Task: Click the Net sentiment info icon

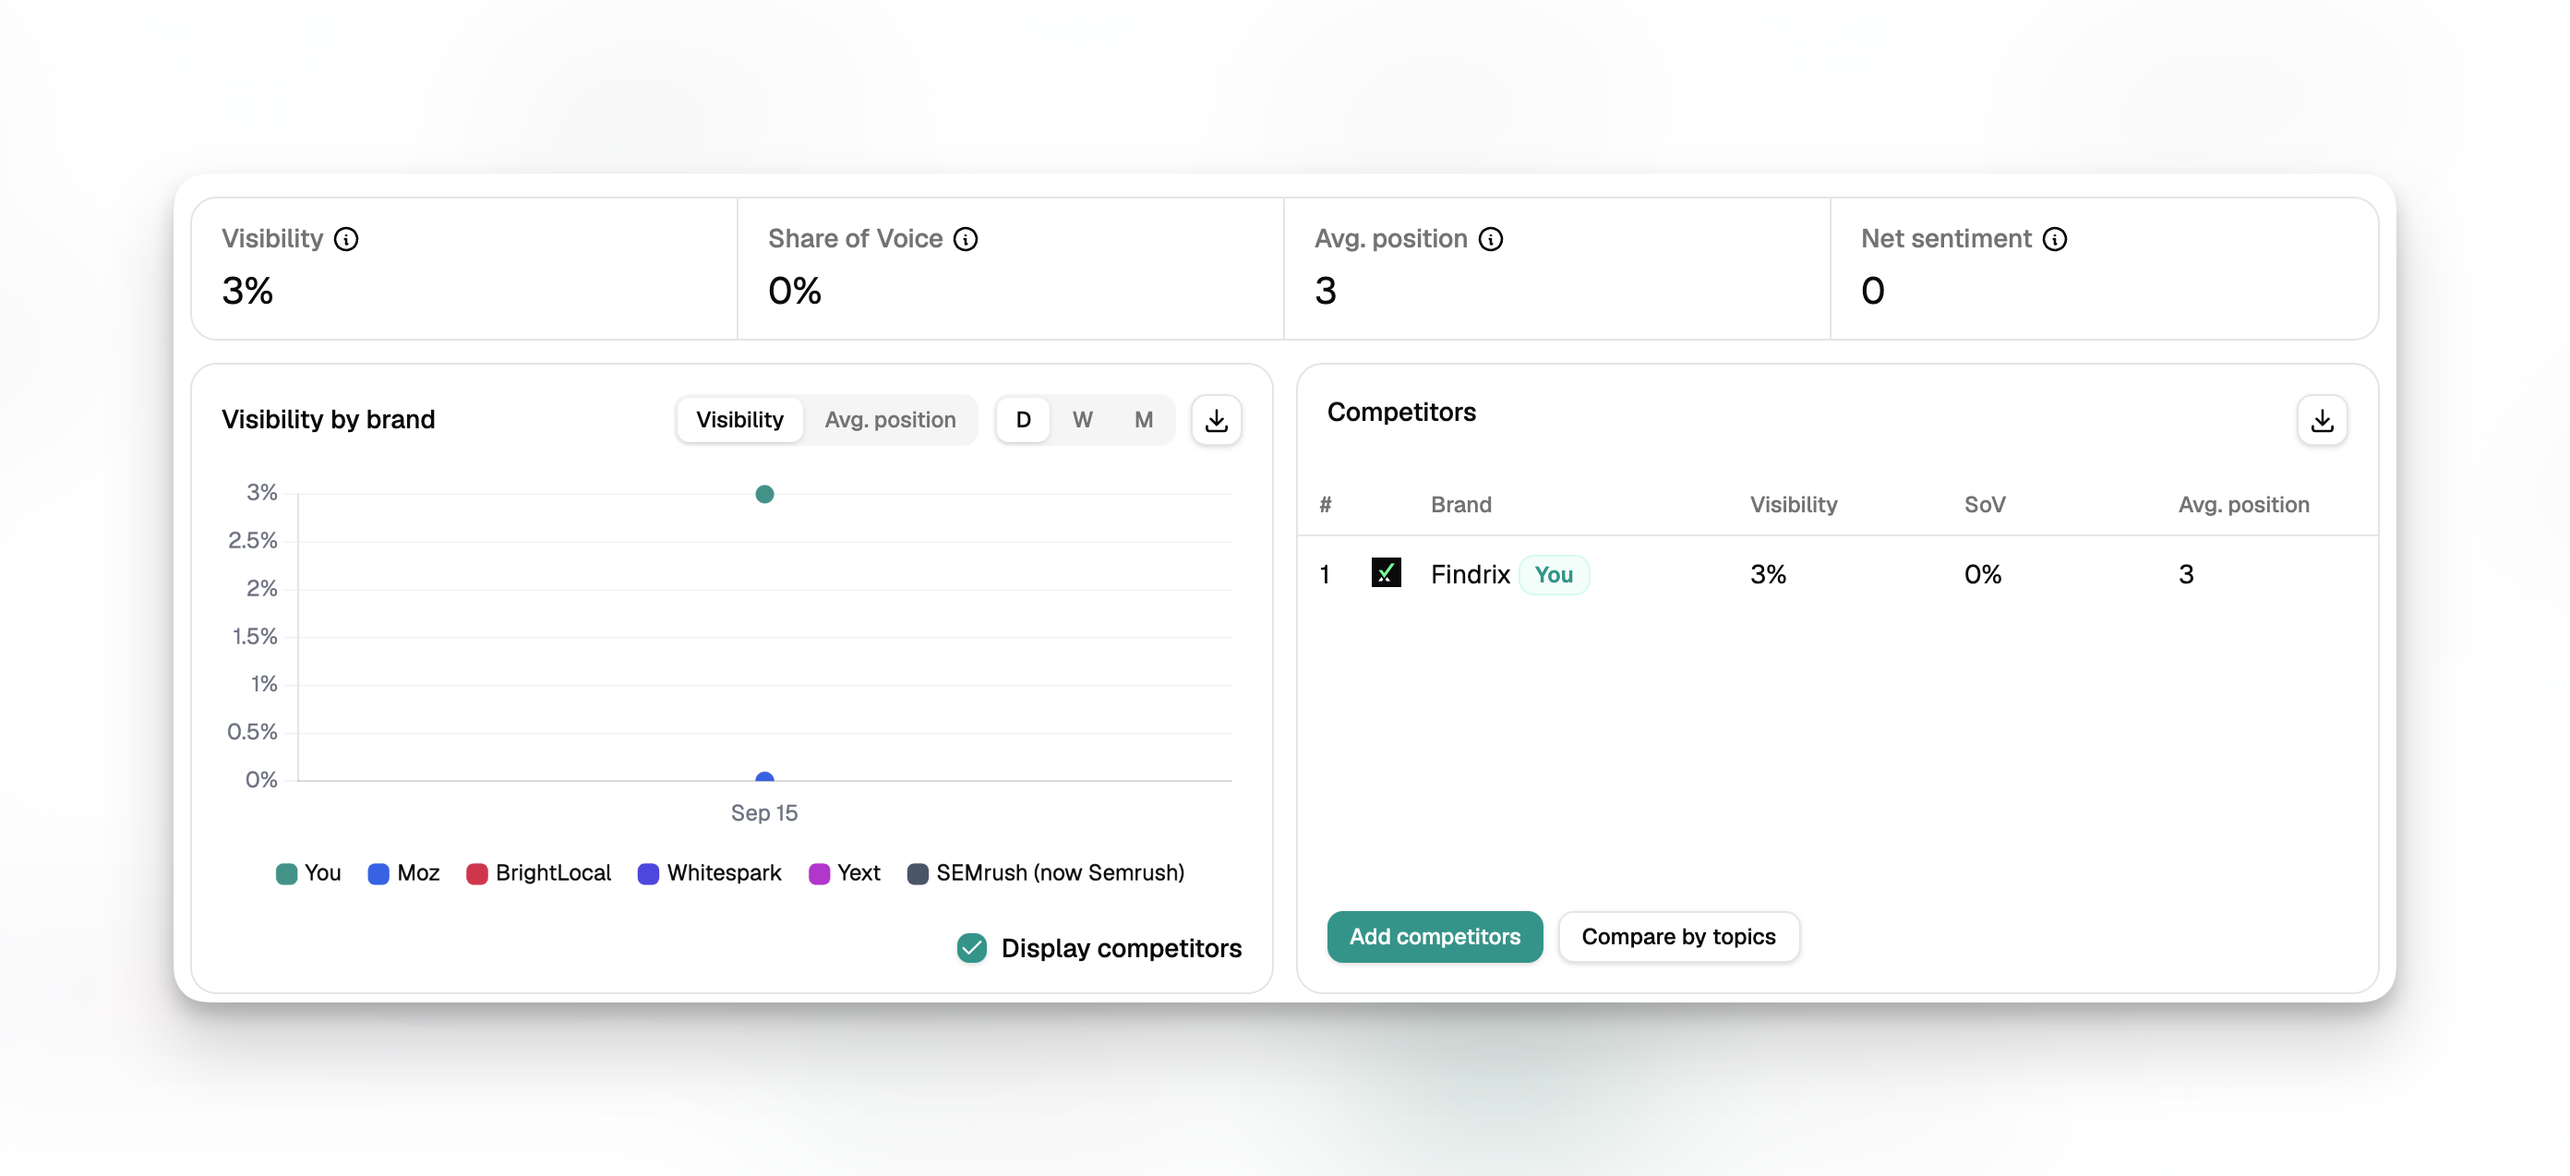Action: pos(2055,239)
